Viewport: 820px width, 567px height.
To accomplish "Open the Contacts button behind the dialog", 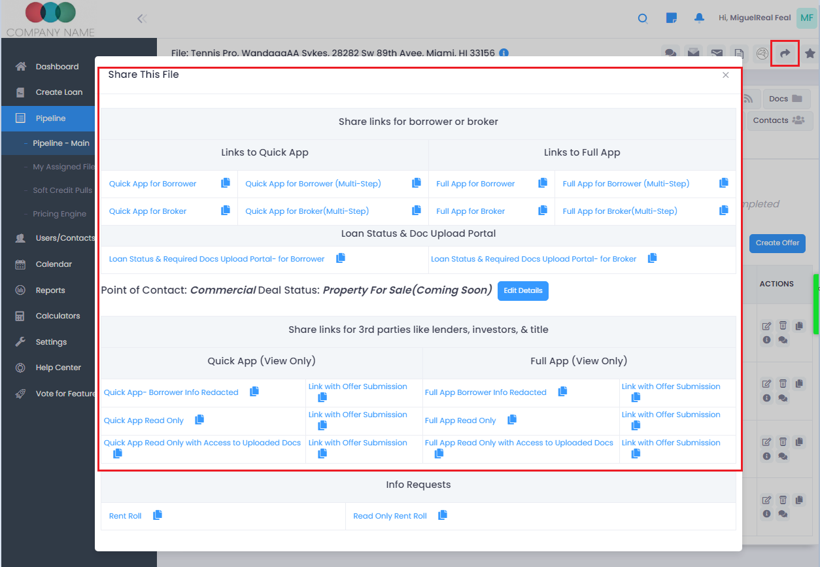I will coord(779,120).
